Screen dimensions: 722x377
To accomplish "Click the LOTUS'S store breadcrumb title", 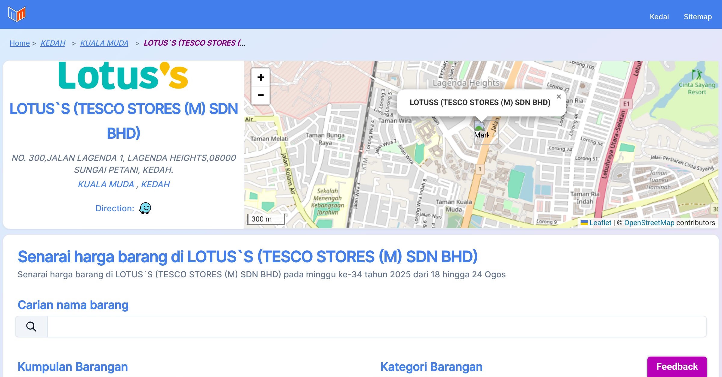I will (194, 43).
